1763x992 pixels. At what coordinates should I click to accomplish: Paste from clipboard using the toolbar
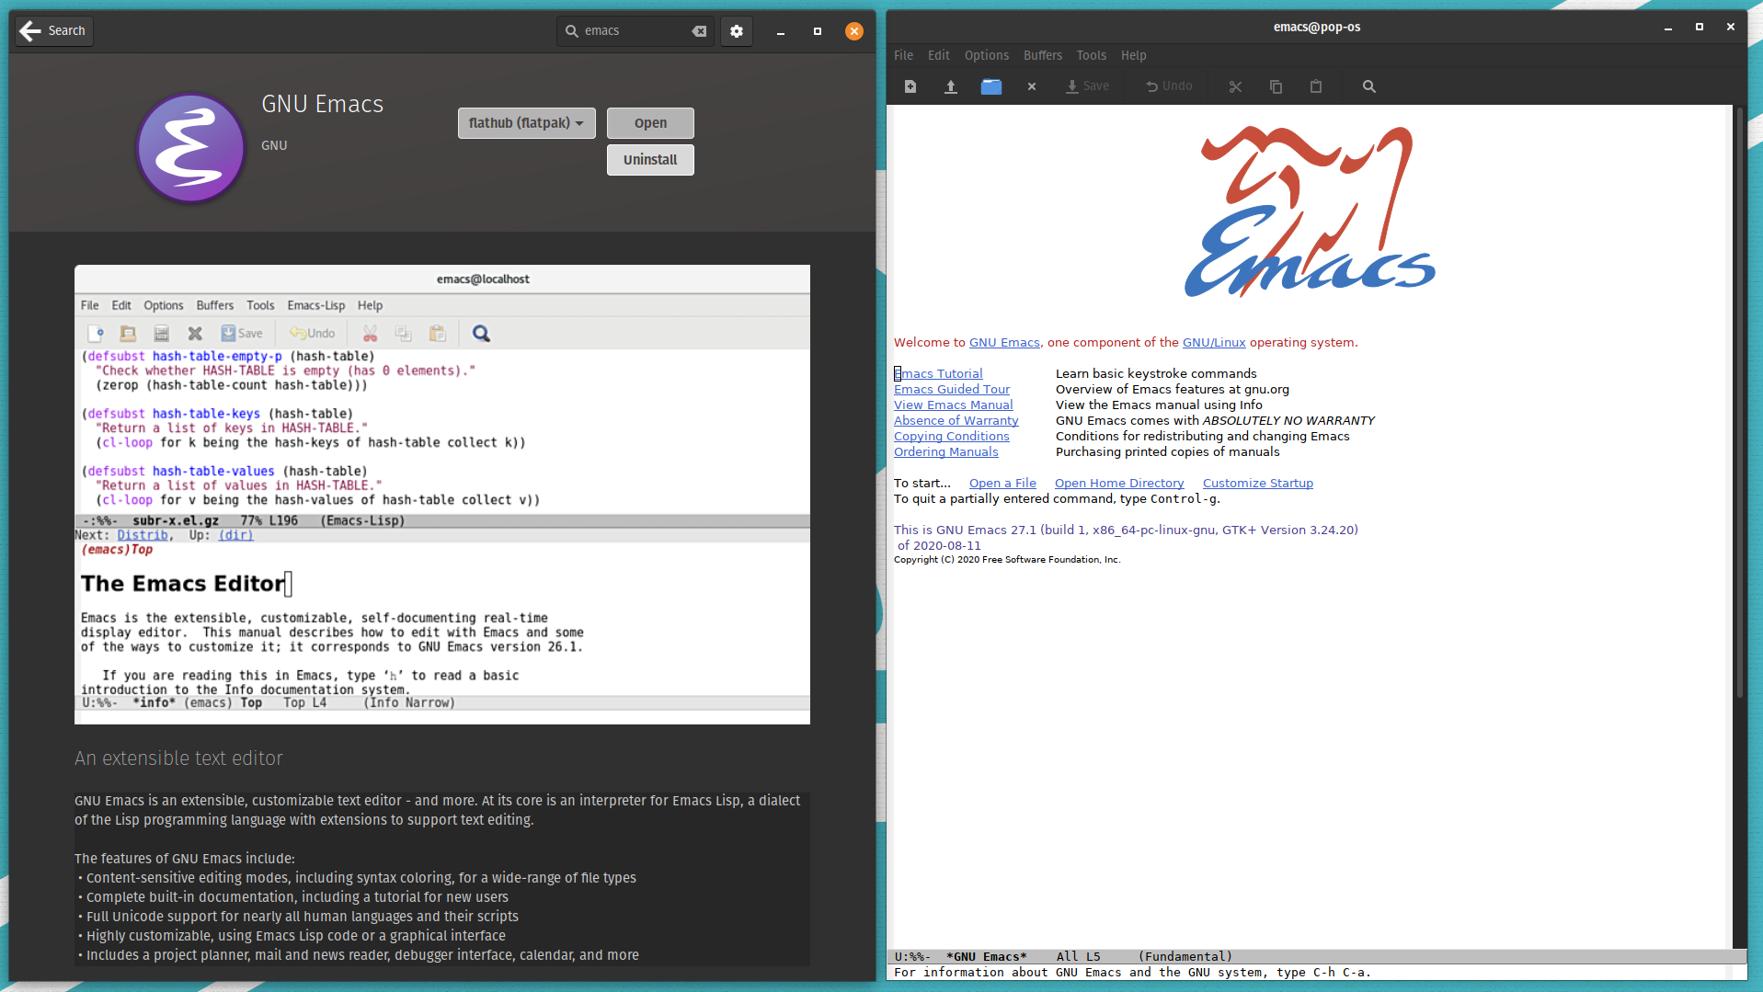click(x=1315, y=86)
